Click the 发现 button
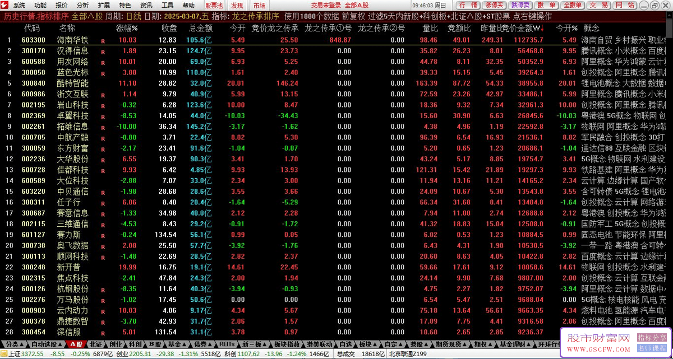This screenshot has width=673, height=359. click(x=237, y=5)
